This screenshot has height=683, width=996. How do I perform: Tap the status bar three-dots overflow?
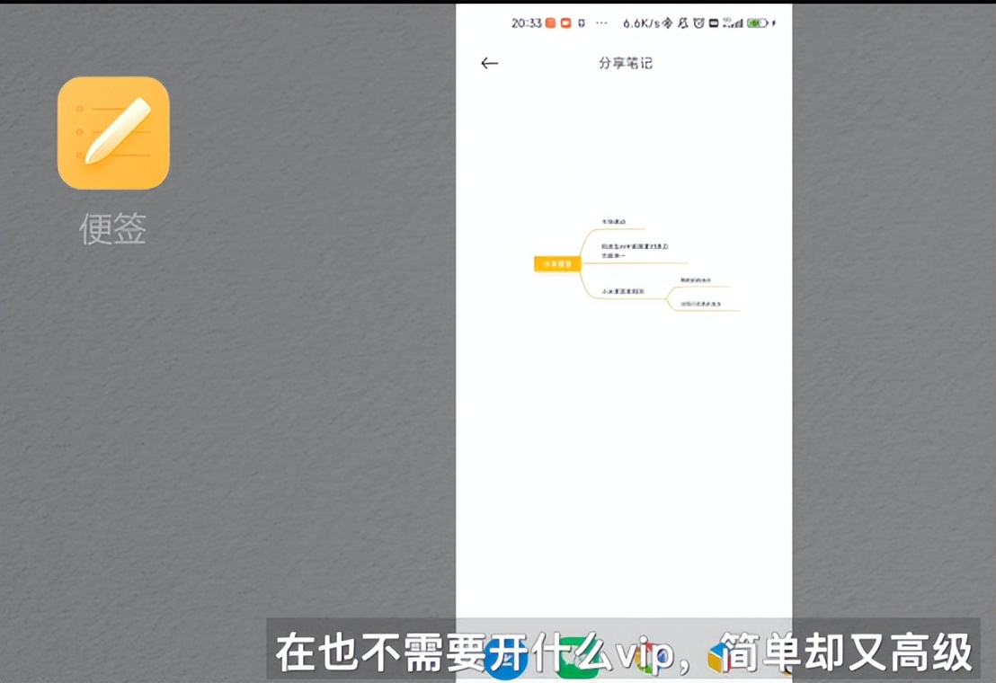(x=601, y=23)
